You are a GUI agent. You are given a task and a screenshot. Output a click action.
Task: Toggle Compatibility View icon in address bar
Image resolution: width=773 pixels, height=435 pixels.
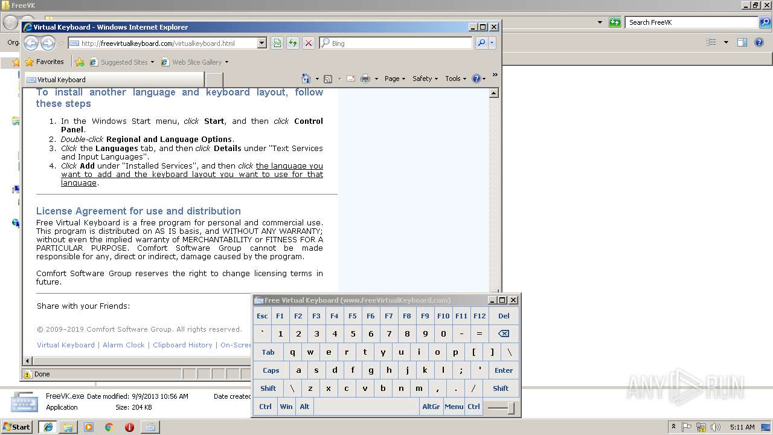[x=277, y=43]
